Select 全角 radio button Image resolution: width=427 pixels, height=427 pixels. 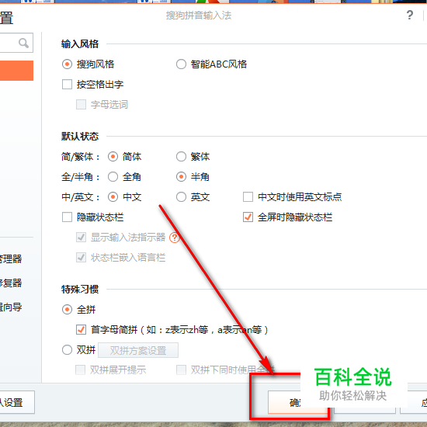113,177
